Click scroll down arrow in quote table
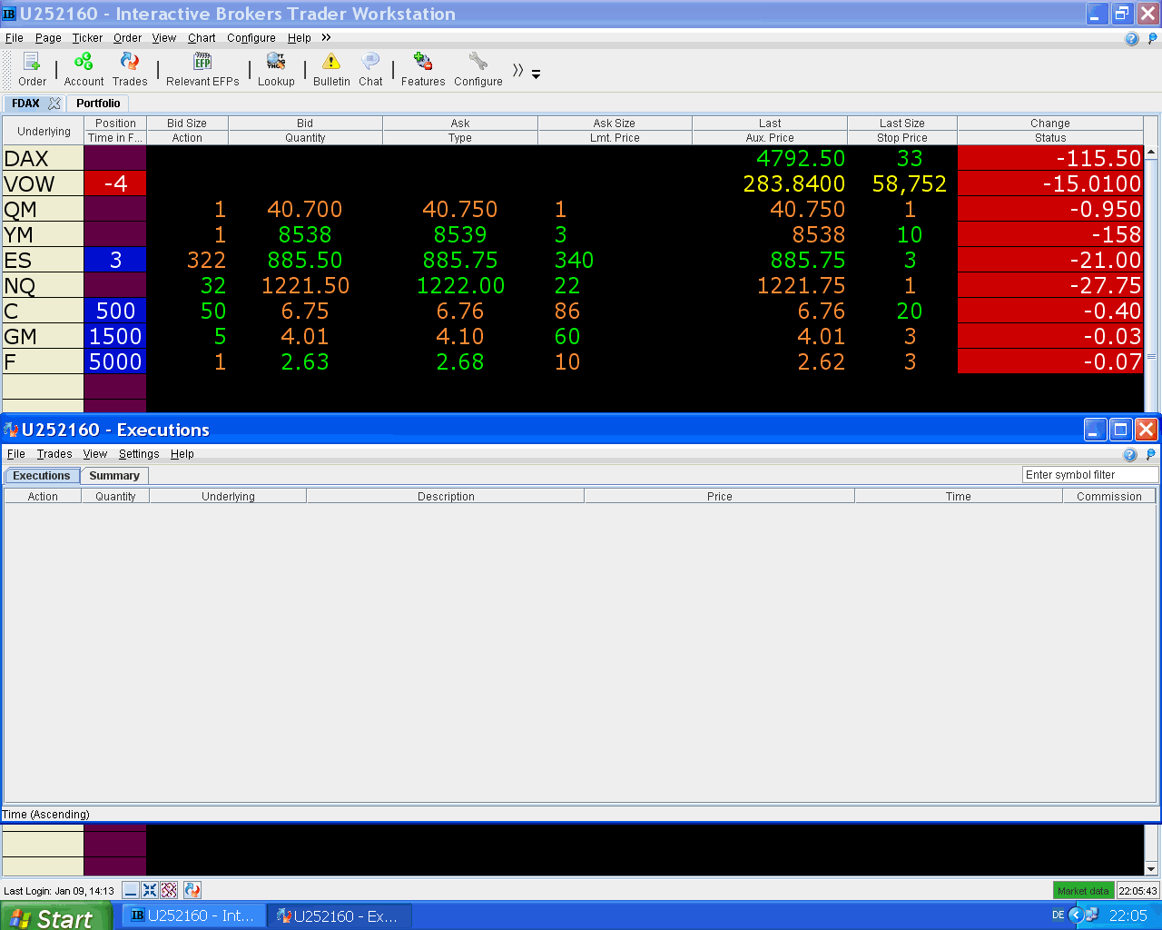 [1151, 869]
